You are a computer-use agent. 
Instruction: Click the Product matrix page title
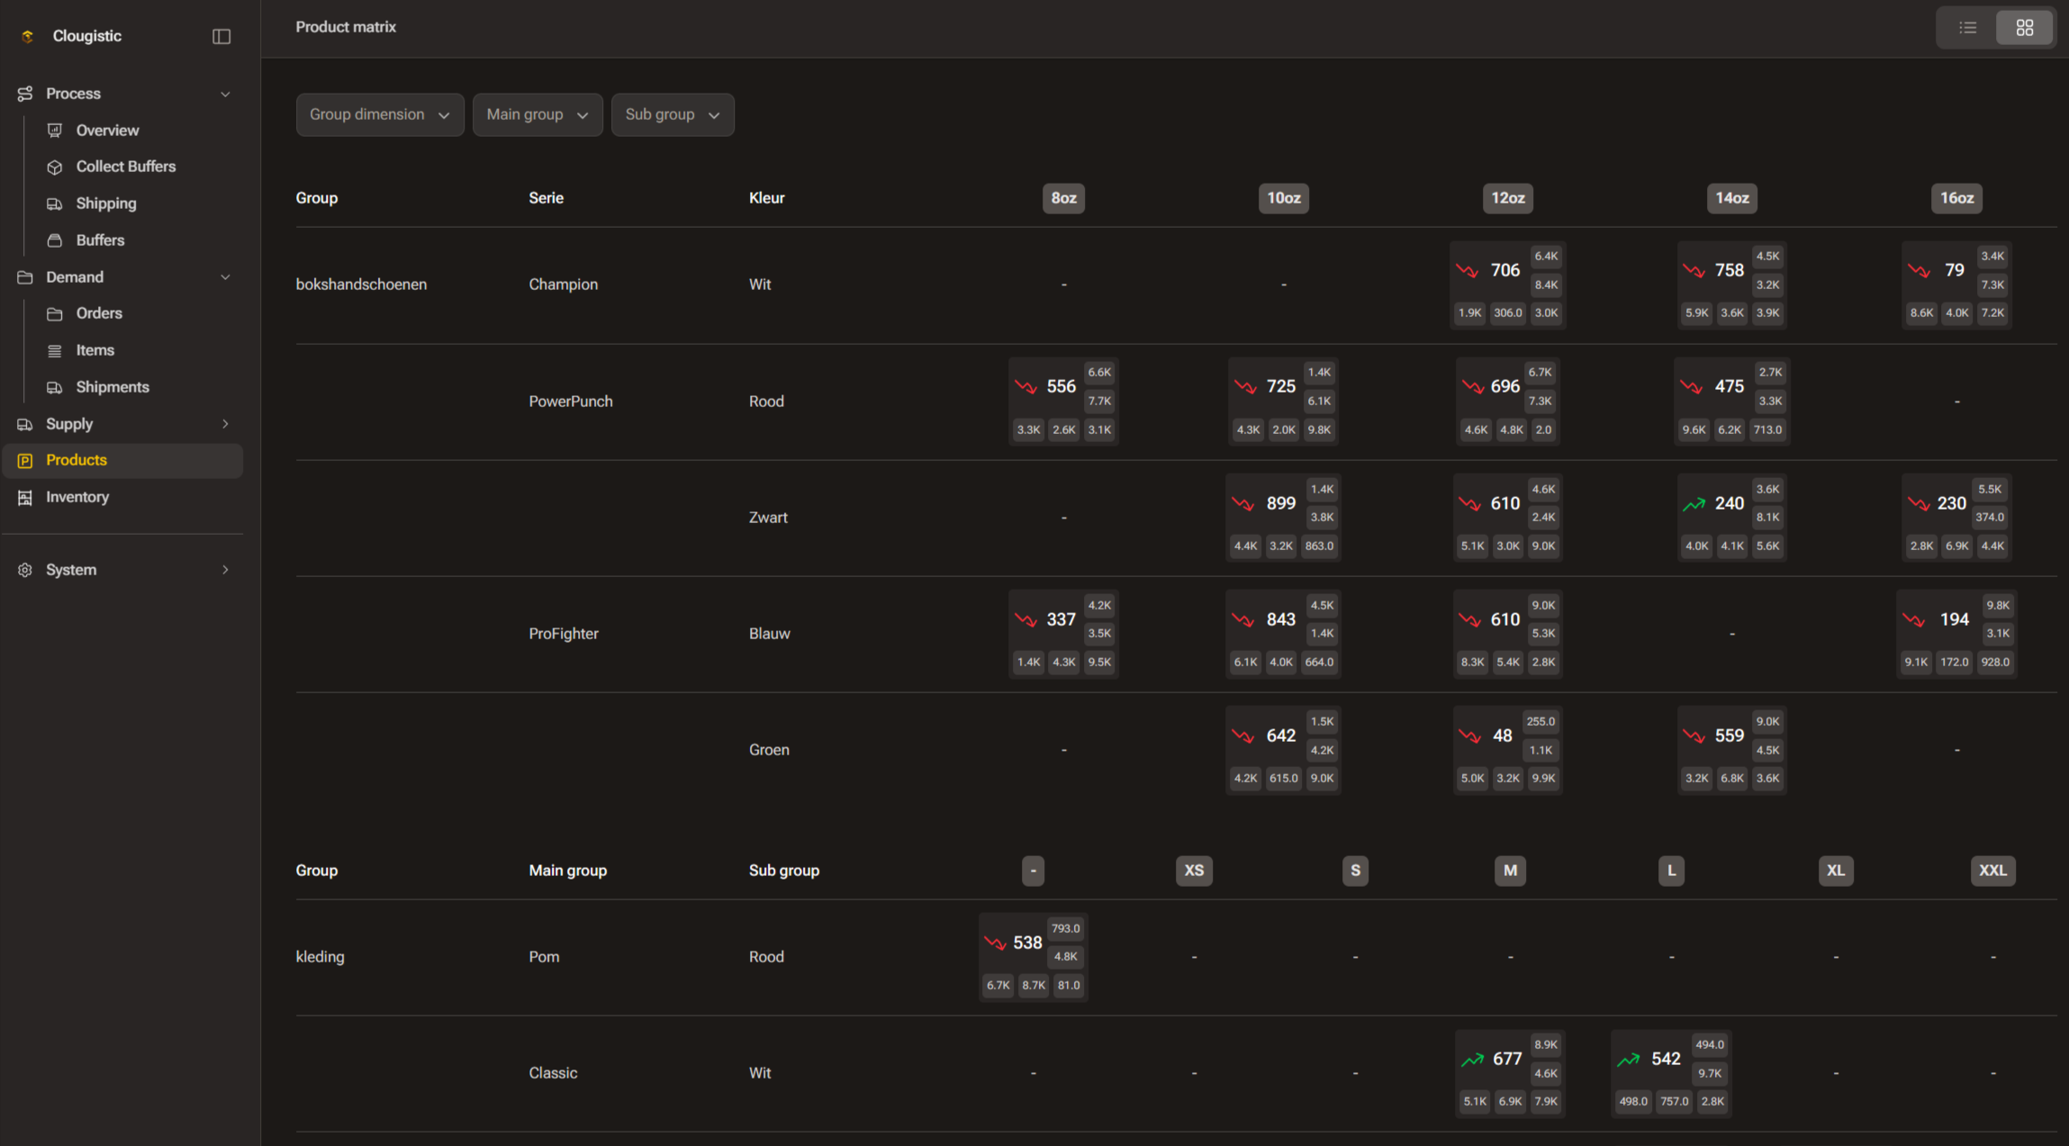coord(346,27)
